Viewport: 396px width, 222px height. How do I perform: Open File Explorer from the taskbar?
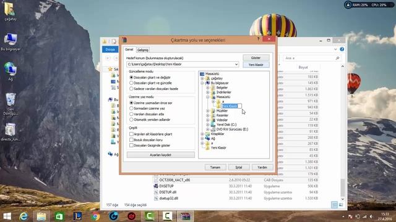coord(41,216)
